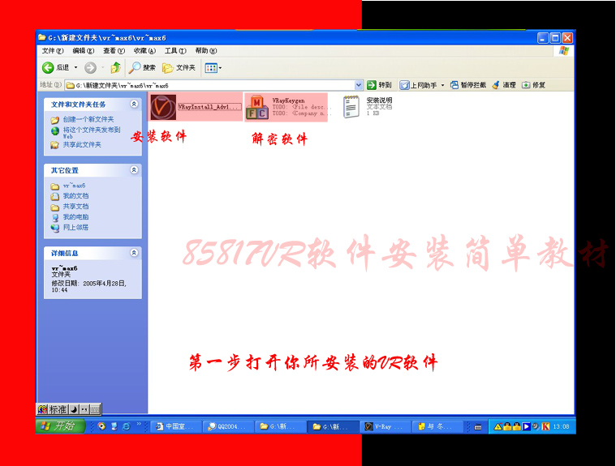Expand the quick launch overflow chevron
The width and height of the screenshot is (616, 466).
click(139, 424)
